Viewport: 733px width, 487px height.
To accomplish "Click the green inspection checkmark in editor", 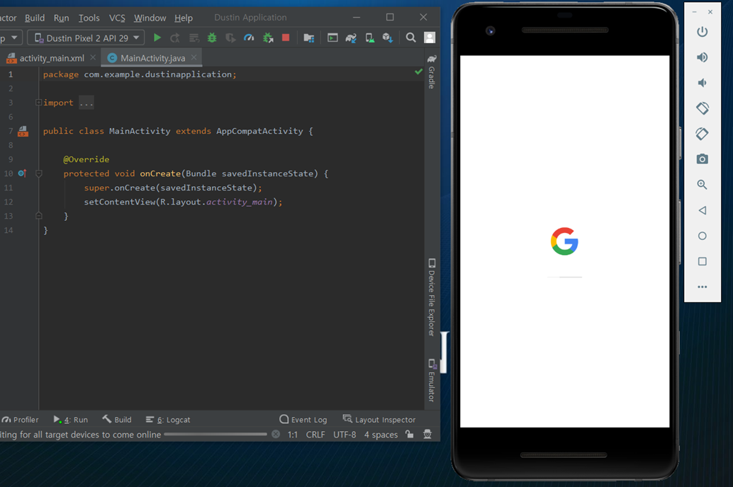I will tap(418, 71).
